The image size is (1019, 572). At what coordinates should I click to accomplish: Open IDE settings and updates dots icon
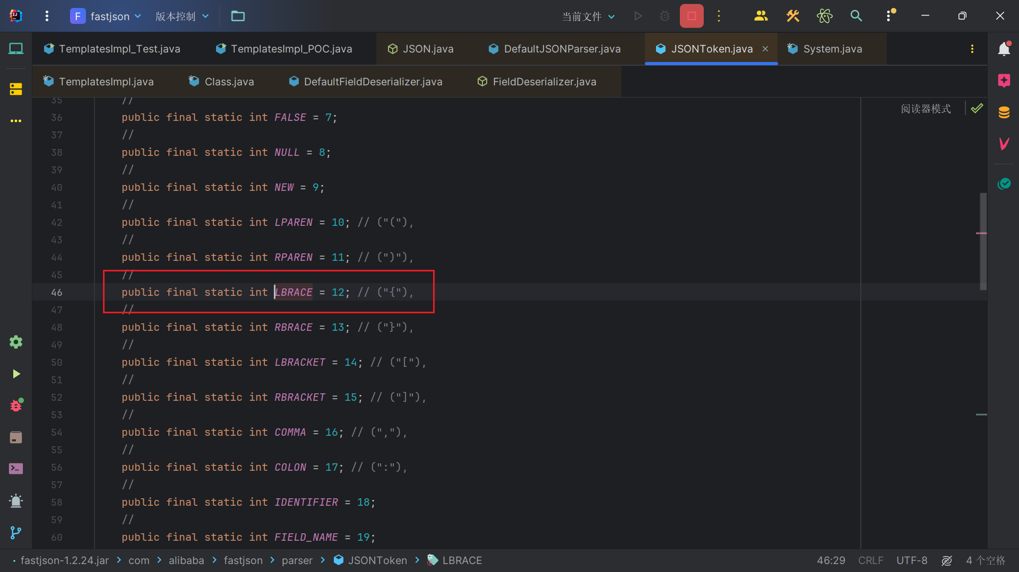tap(890, 15)
